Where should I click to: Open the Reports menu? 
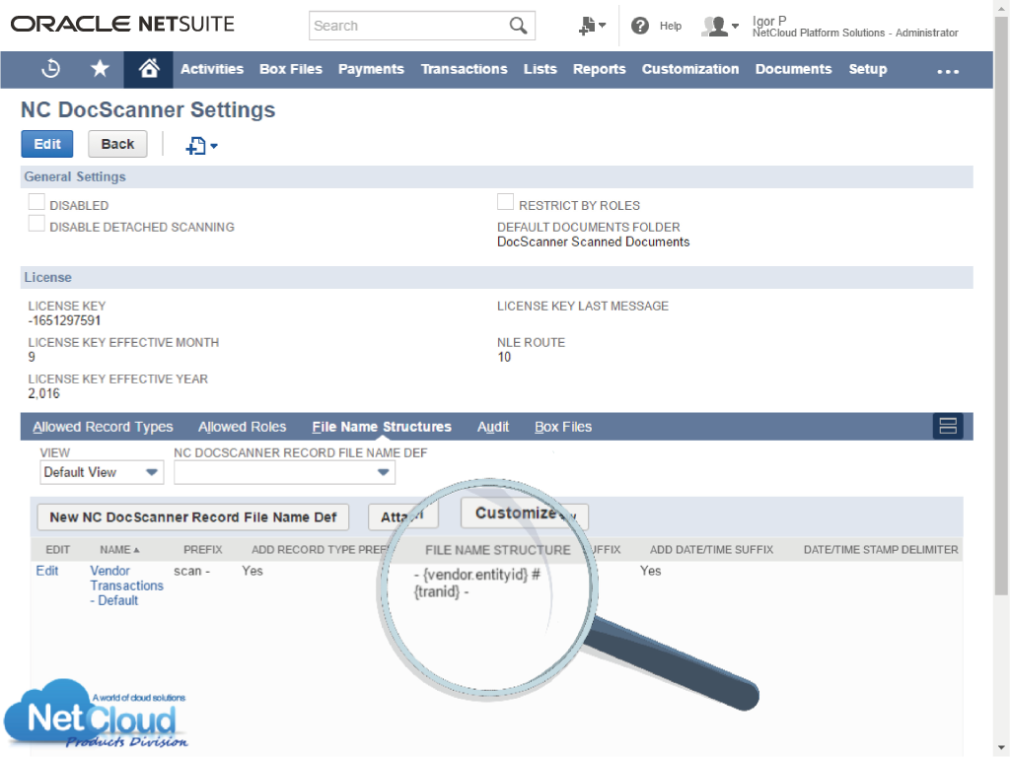point(599,69)
